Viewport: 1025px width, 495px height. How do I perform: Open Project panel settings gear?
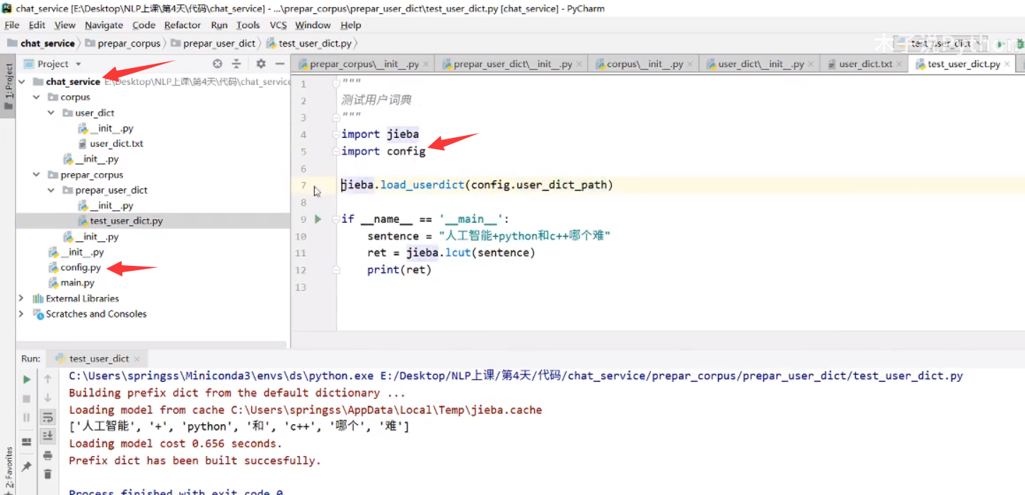(260, 64)
